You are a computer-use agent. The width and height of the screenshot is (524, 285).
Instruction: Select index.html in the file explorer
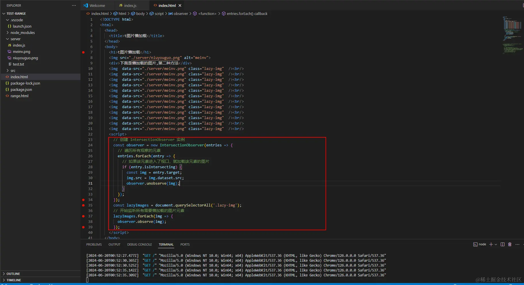click(x=40, y=77)
